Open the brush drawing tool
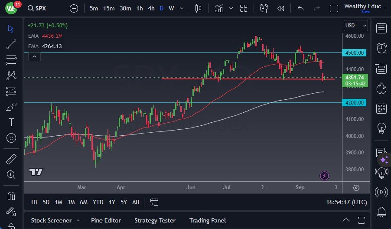The image size is (391, 229). point(11,107)
